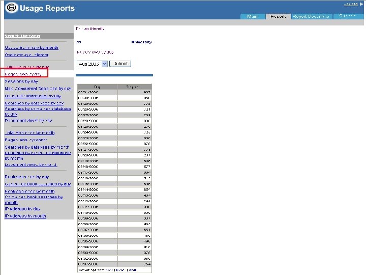Open Overview by customer report
Image resolution: width=366 pixels, height=275 pixels.
[26, 54]
